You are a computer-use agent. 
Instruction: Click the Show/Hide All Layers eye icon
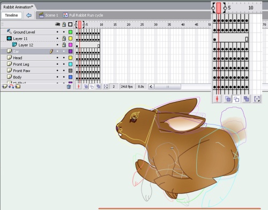click(57, 25)
